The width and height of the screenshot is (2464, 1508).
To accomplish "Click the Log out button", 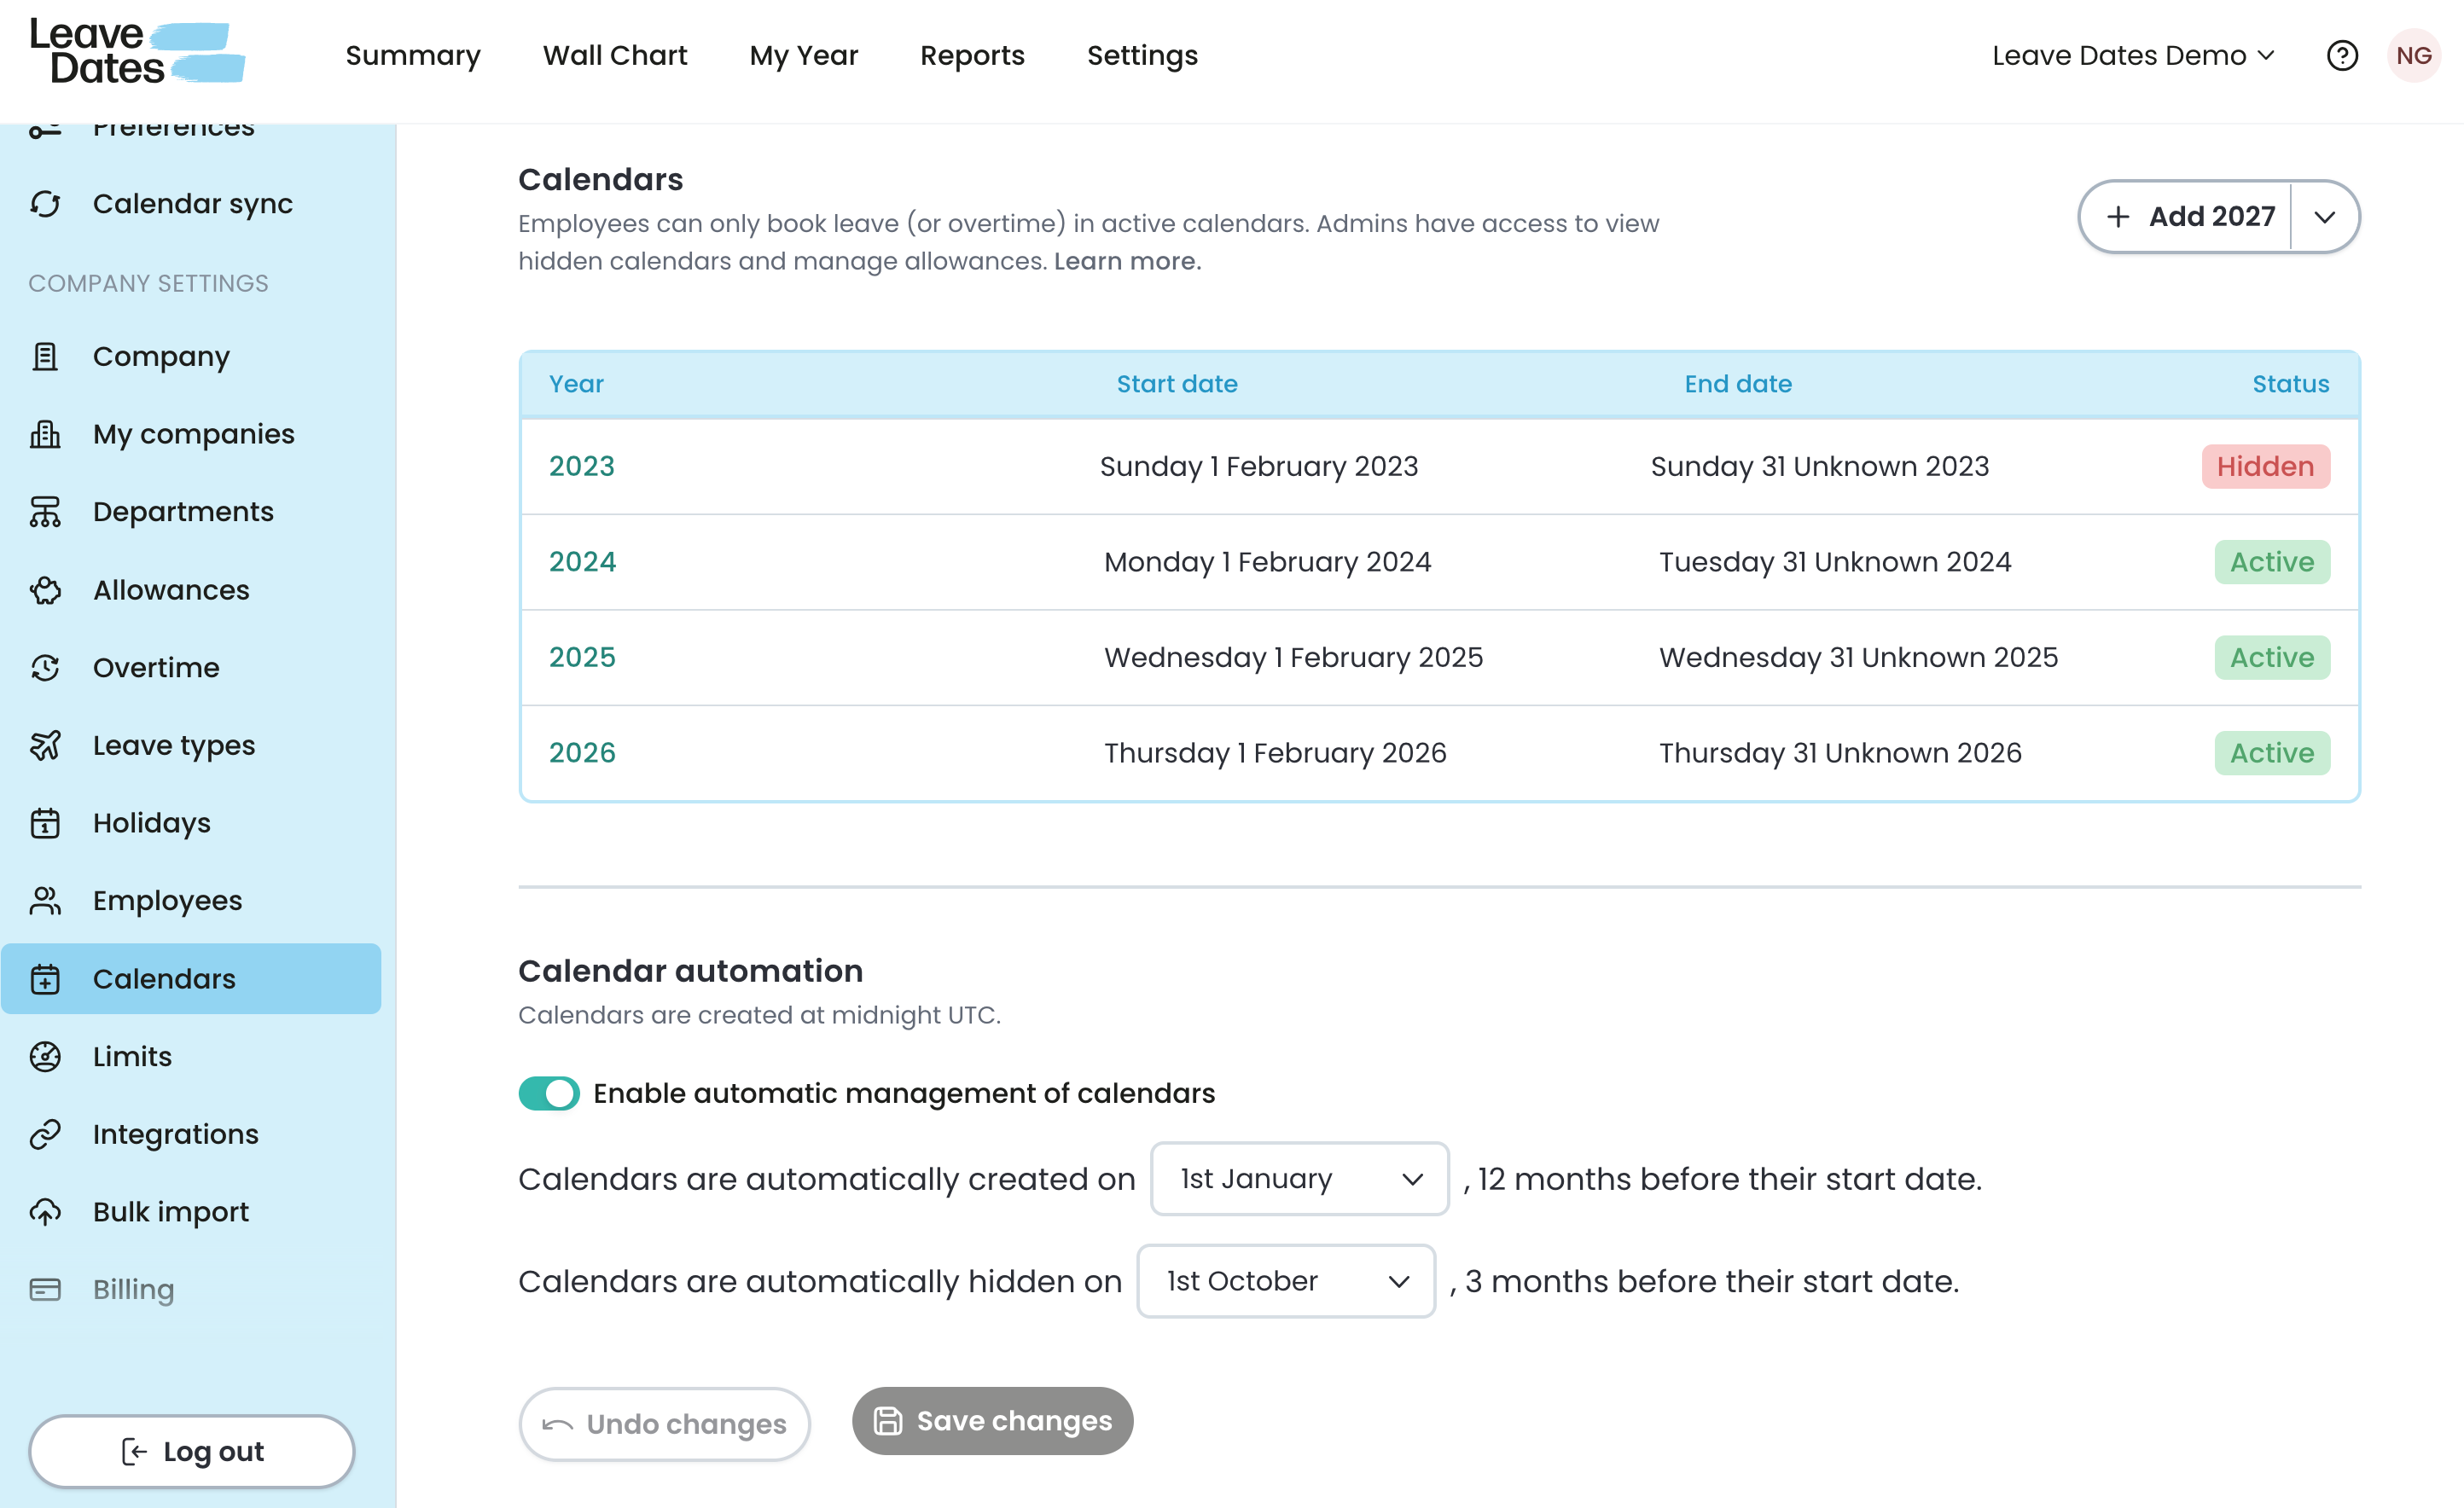I will tap(192, 1452).
